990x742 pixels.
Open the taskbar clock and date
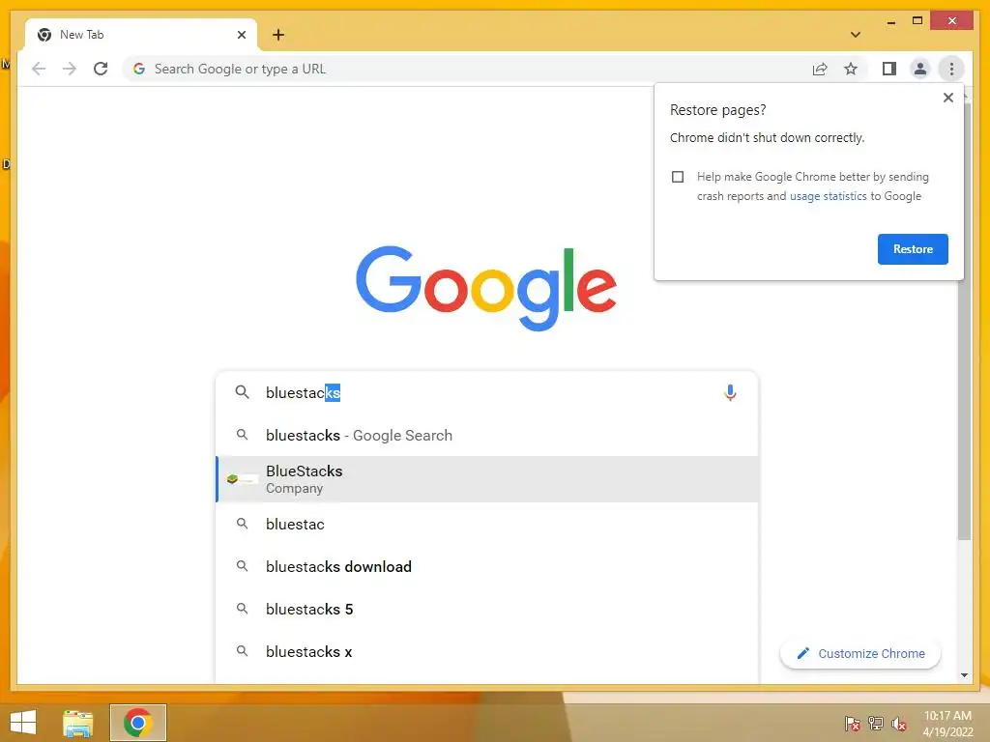[x=947, y=724]
